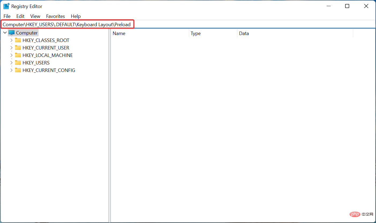Expand the HKEY_CURRENT_USER key

11,48
